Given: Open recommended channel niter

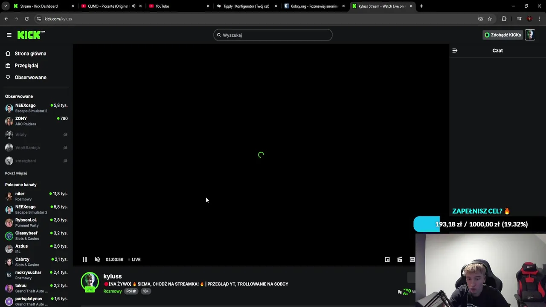Looking at the screenshot, I should pos(36,196).
